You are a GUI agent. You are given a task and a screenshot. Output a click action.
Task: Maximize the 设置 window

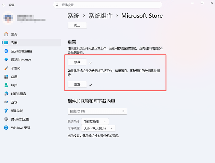coord(202,3)
